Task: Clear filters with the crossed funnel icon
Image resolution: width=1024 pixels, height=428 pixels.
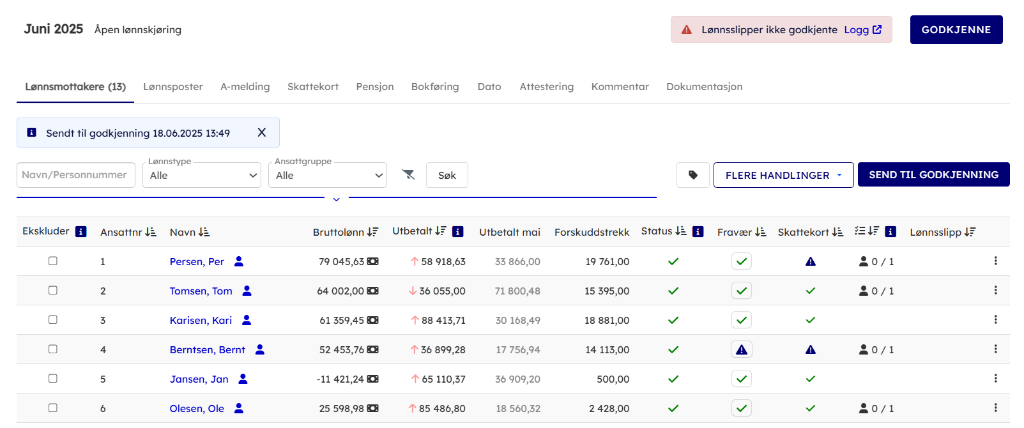Action: point(408,174)
